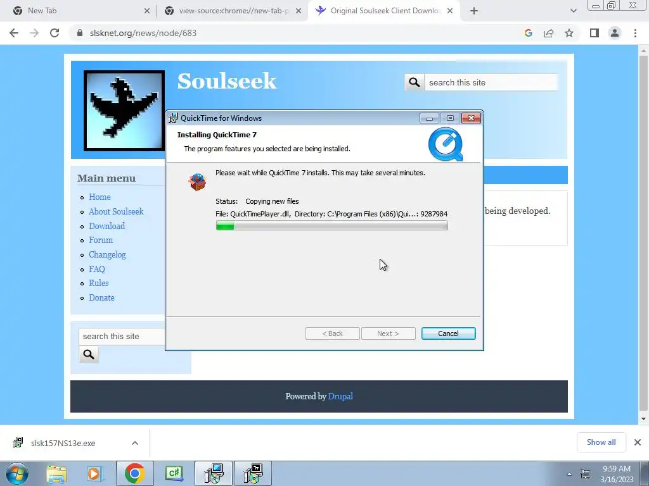Bookmark this page with the star icon
This screenshot has width=649, height=486.
click(x=569, y=33)
